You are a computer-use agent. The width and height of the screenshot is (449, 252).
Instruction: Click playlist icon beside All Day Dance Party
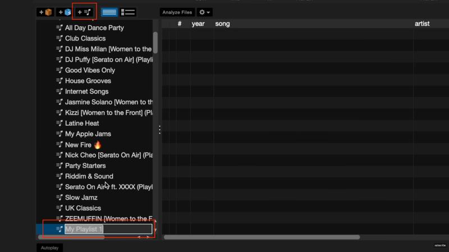pyautogui.click(x=59, y=28)
